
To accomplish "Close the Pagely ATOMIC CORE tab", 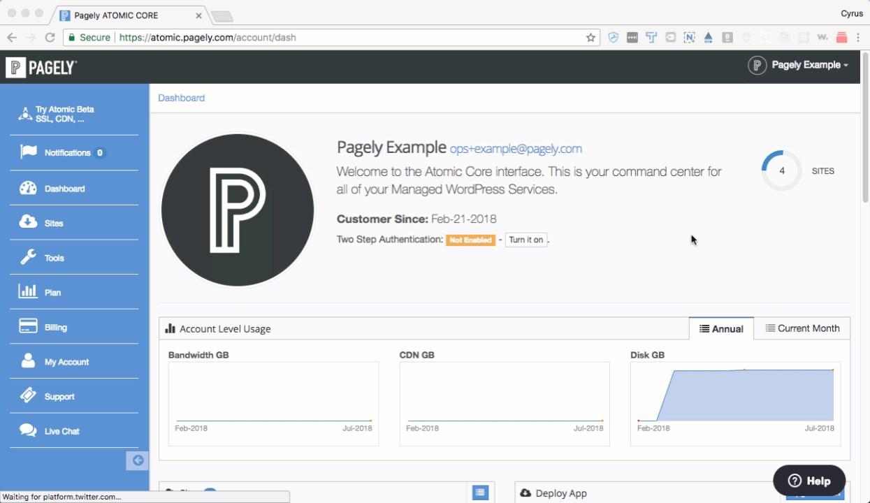I will coord(199,15).
